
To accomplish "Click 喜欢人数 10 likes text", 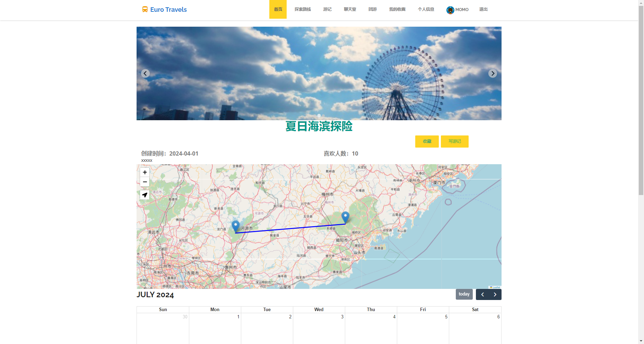I will point(341,153).
